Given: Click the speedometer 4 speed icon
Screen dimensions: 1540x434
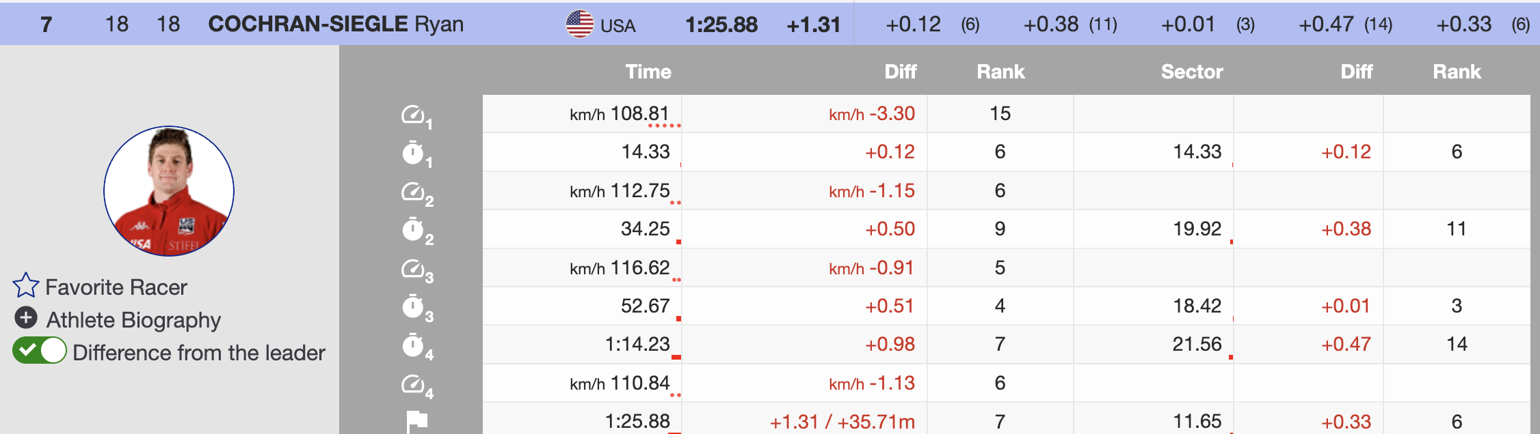Looking at the screenshot, I should (414, 384).
